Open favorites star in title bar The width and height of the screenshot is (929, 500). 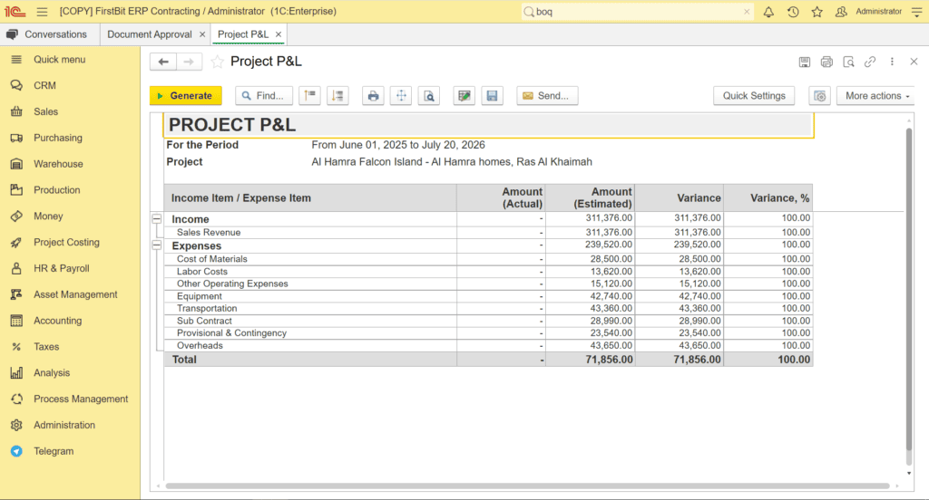click(x=817, y=12)
